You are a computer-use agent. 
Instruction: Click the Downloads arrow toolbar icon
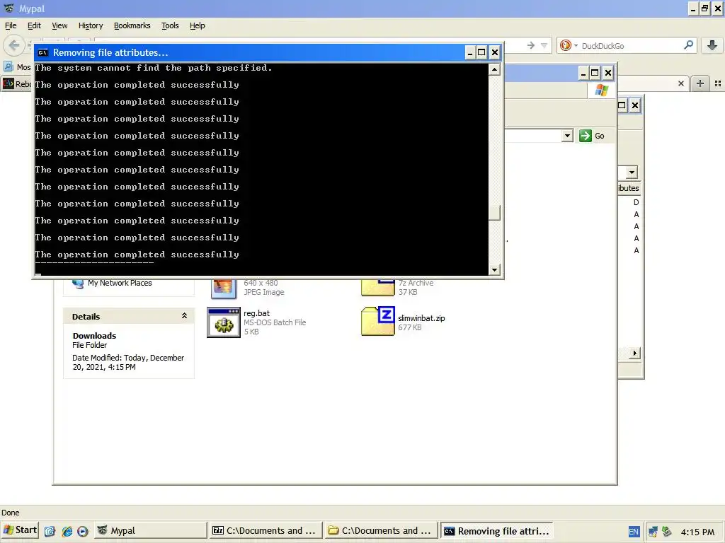712,45
